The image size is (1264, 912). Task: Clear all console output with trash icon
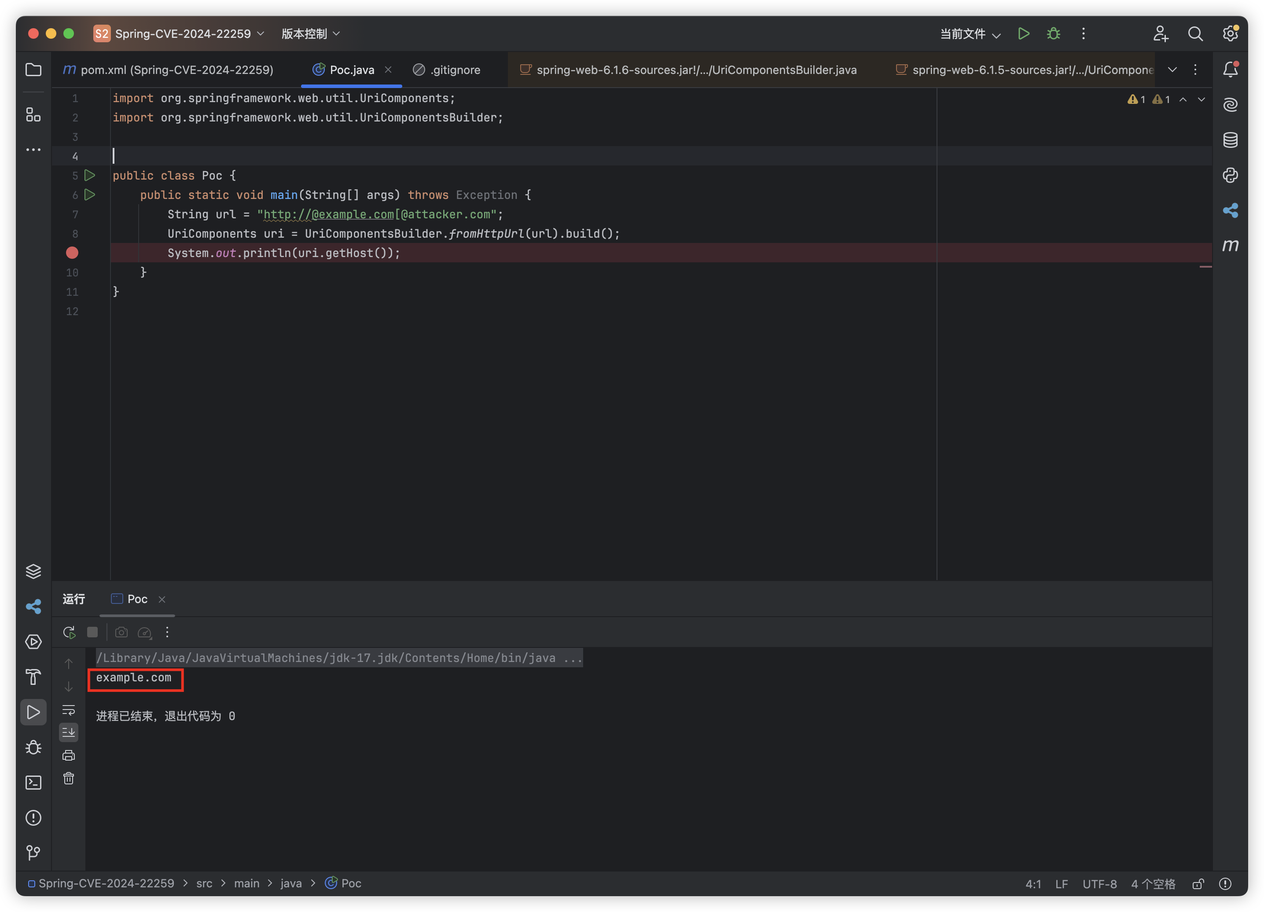[x=69, y=779]
